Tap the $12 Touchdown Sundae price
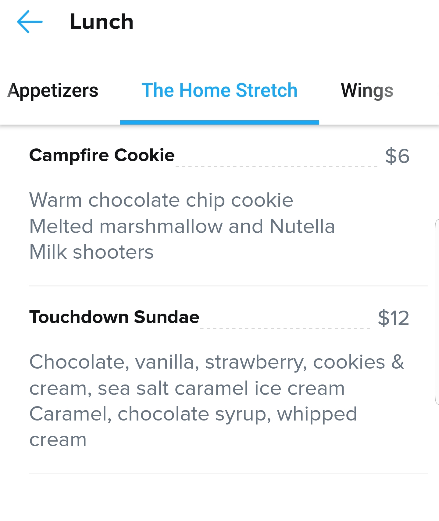439x521 pixels. pyautogui.click(x=393, y=318)
